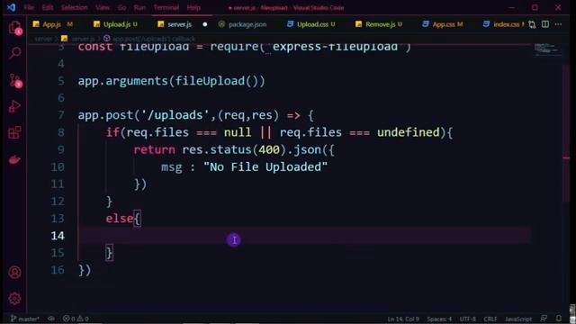576x324 pixels.
Task: Open the Help menu
Action: pos(193,8)
